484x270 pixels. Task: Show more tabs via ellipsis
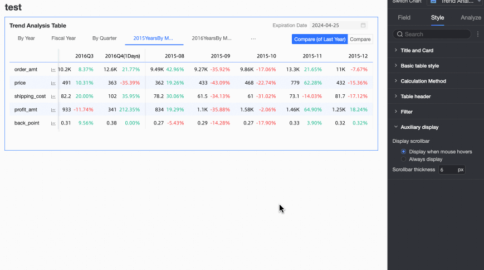pyautogui.click(x=253, y=38)
